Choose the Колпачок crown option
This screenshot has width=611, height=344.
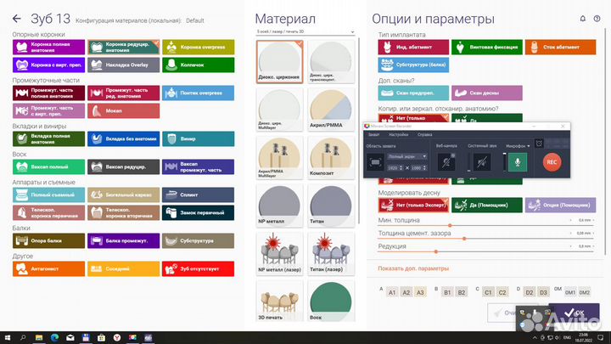(197, 64)
